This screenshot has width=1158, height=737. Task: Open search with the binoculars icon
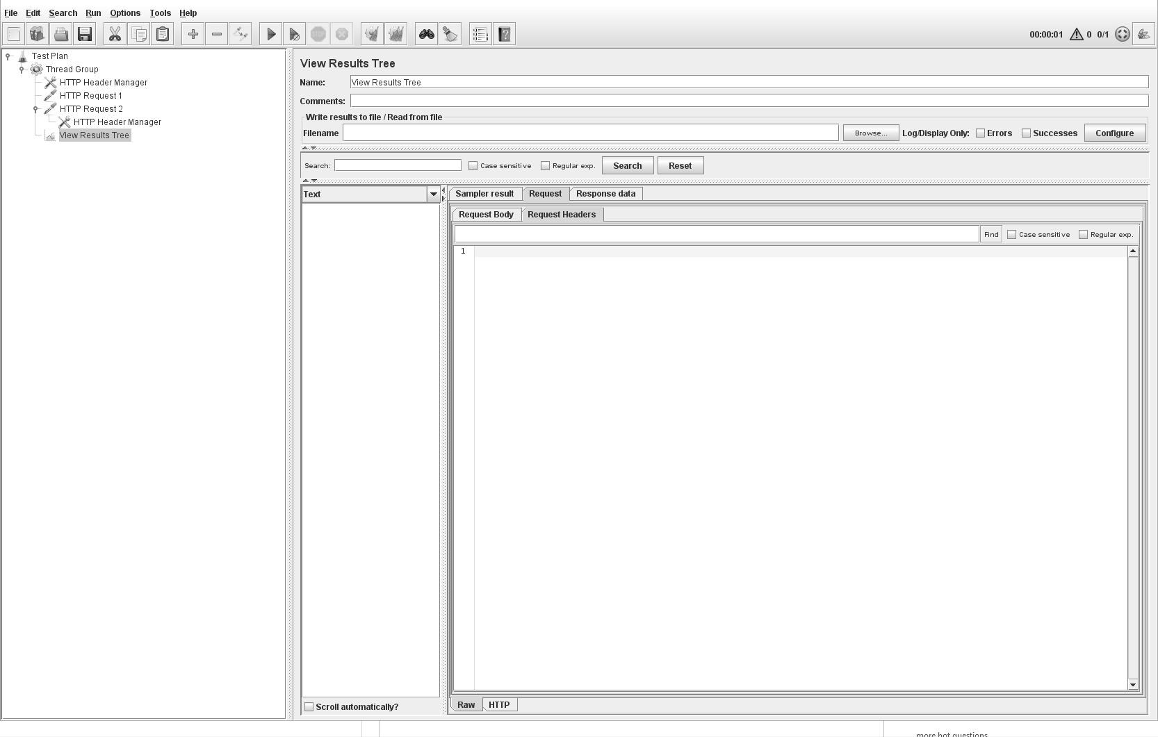(426, 34)
